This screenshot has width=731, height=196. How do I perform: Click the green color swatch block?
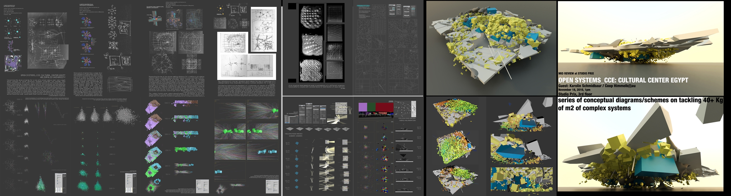371,107
